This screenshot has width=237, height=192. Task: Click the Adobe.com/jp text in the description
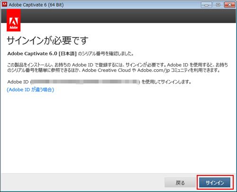coord(154,70)
